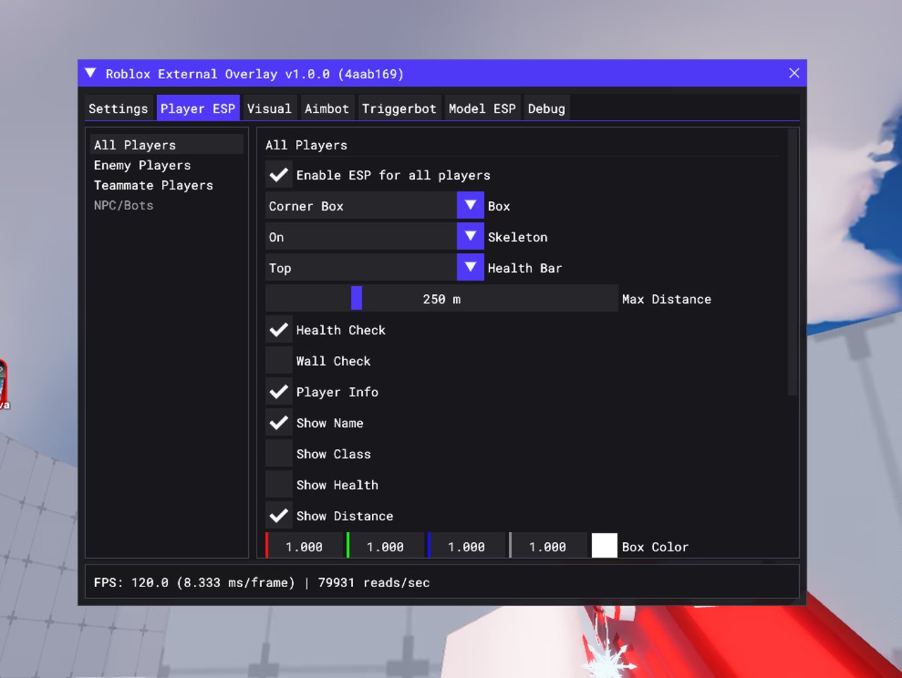Click the "79931 reads/sec" status text

[373, 583]
